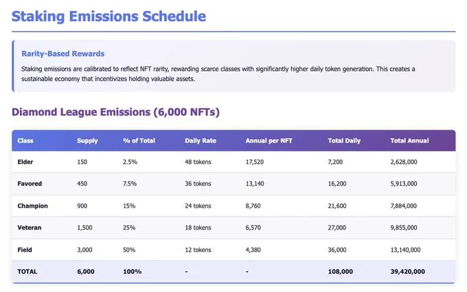
Task: Select the Favored class row label
Action: click(x=30, y=184)
